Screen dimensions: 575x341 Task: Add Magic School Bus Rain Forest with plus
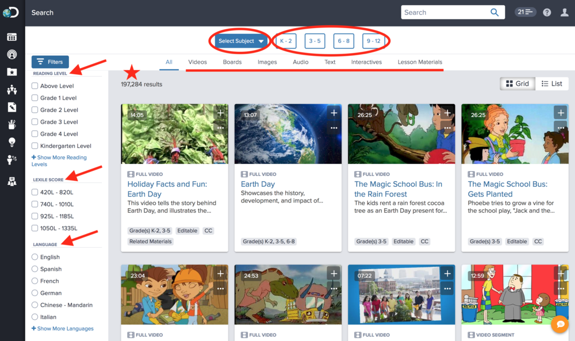click(x=447, y=113)
